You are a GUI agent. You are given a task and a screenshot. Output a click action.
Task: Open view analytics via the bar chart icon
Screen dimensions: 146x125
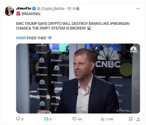coord(102,119)
